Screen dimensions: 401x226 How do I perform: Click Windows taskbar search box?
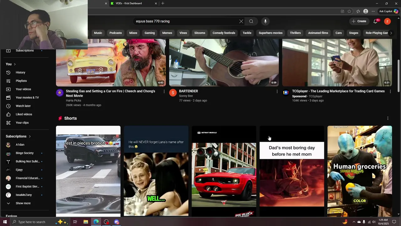[40, 222]
